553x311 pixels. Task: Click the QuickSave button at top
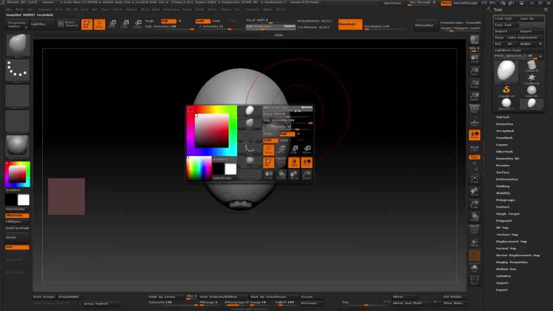(x=393, y=3)
